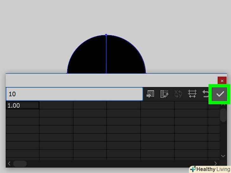Click the horizontal scrollbar right arrow
Viewport: 231px width, 173px height.
(x=216, y=163)
